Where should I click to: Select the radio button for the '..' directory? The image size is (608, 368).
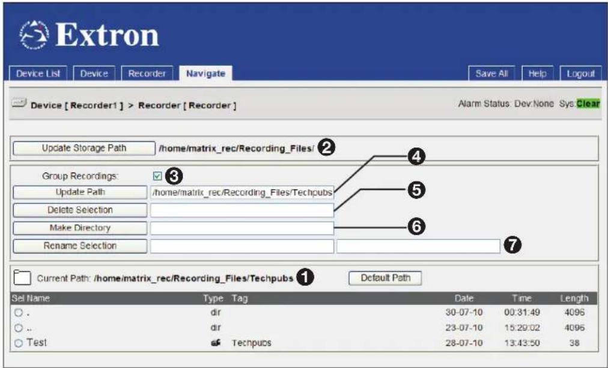18,328
